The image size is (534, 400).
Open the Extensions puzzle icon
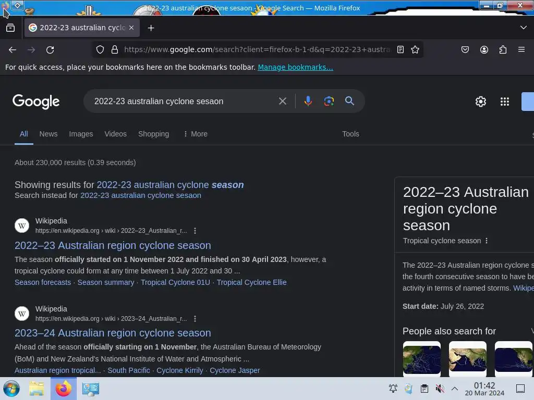click(503, 49)
